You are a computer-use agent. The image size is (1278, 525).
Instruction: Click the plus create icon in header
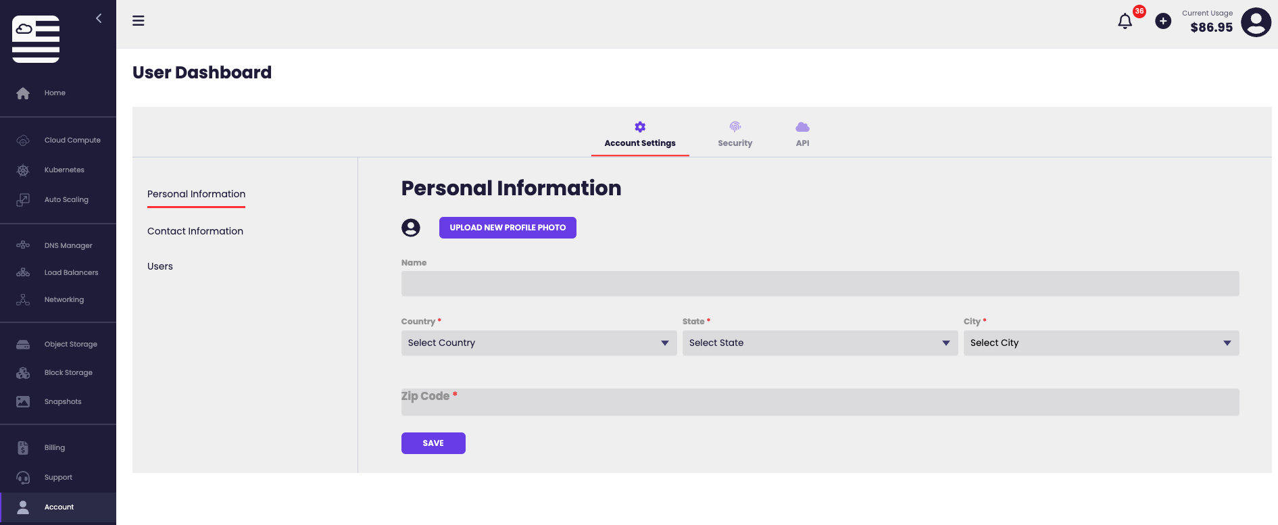coord(1163,22)
